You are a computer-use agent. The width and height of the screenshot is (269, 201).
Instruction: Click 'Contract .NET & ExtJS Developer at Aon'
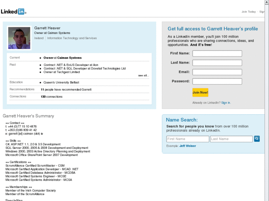pyautogui.click(x=71, y=65)
